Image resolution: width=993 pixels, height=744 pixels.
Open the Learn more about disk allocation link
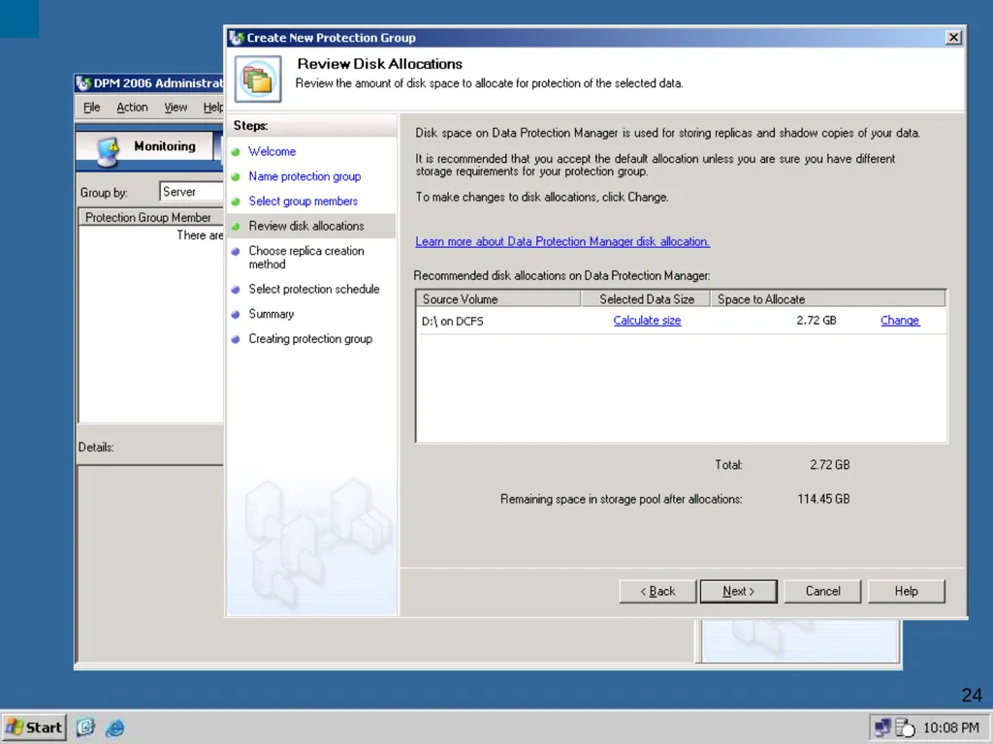pyautogui.click(x=562, y=241)
